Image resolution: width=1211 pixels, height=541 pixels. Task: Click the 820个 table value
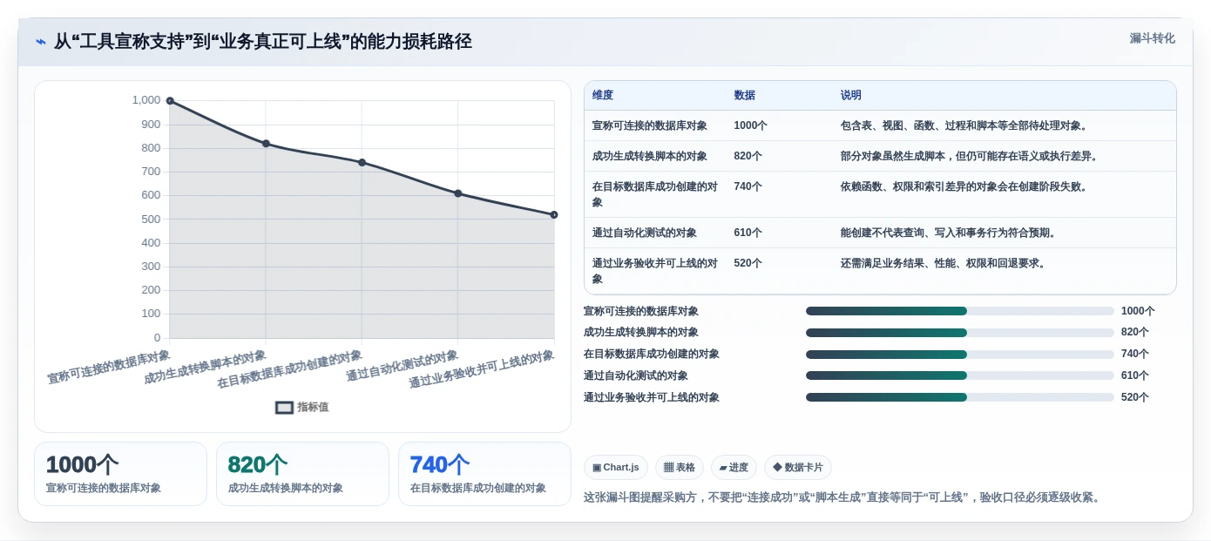[748, 156]
